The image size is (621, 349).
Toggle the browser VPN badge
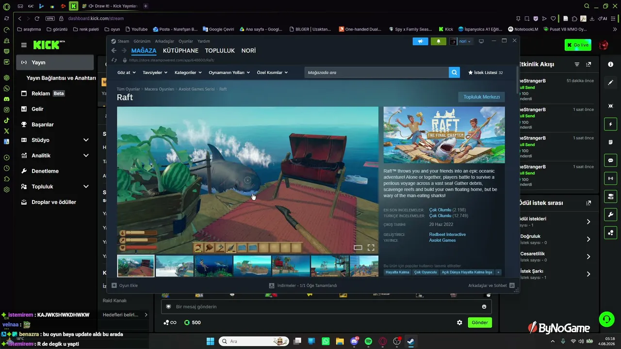pyautogui.click(x=50, y=18)
